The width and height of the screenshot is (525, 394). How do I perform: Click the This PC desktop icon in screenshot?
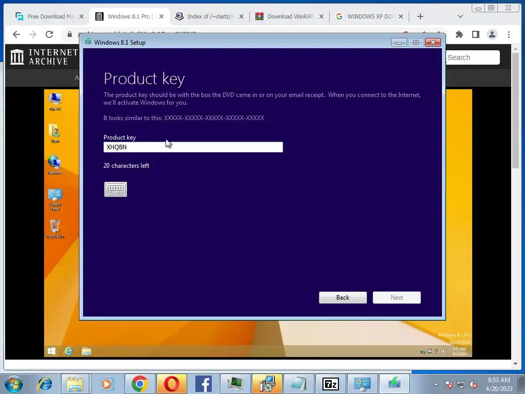pyautogui.click(x=55, y=102)
